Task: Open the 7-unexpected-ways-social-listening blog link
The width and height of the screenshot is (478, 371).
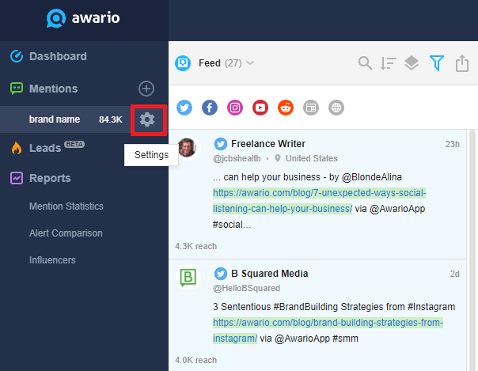Action: (319, 201)
